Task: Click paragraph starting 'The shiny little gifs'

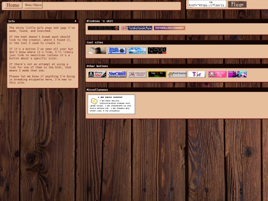Action: pyautogui.click(x=42, y=29)
